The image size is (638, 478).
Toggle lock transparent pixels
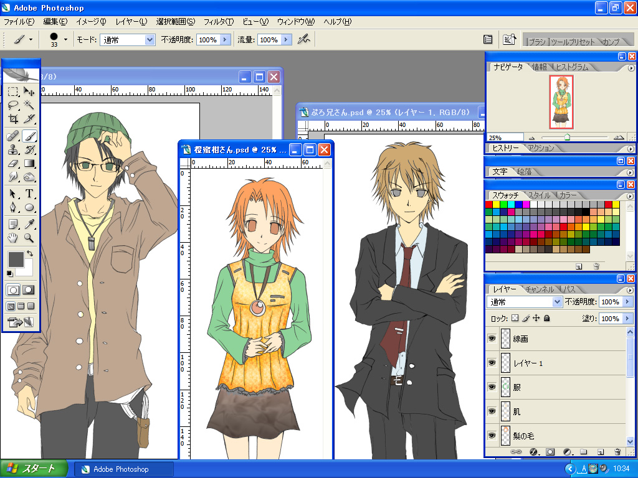click(x=515, y=318)
